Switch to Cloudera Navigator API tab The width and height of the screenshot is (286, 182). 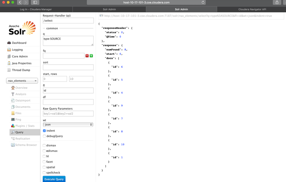pyautogui.click(x=252, y=9)
